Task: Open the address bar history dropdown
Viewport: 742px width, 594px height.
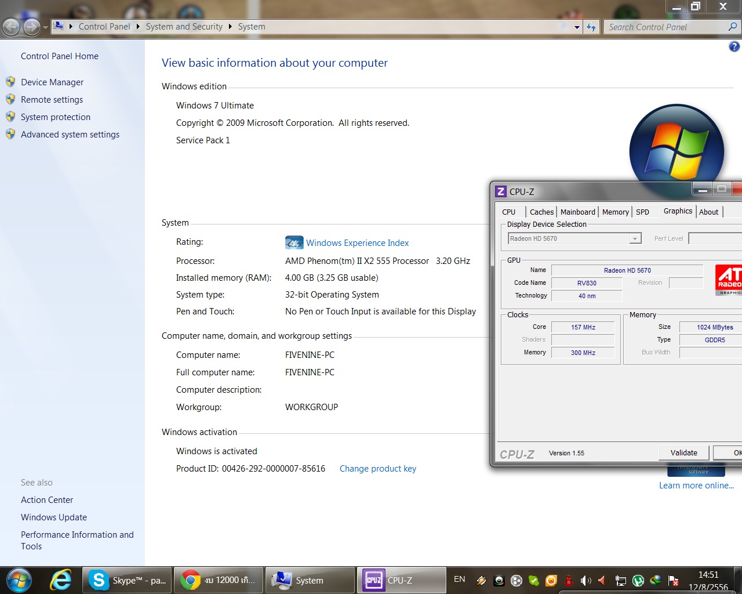Action: tap(577, 27)
